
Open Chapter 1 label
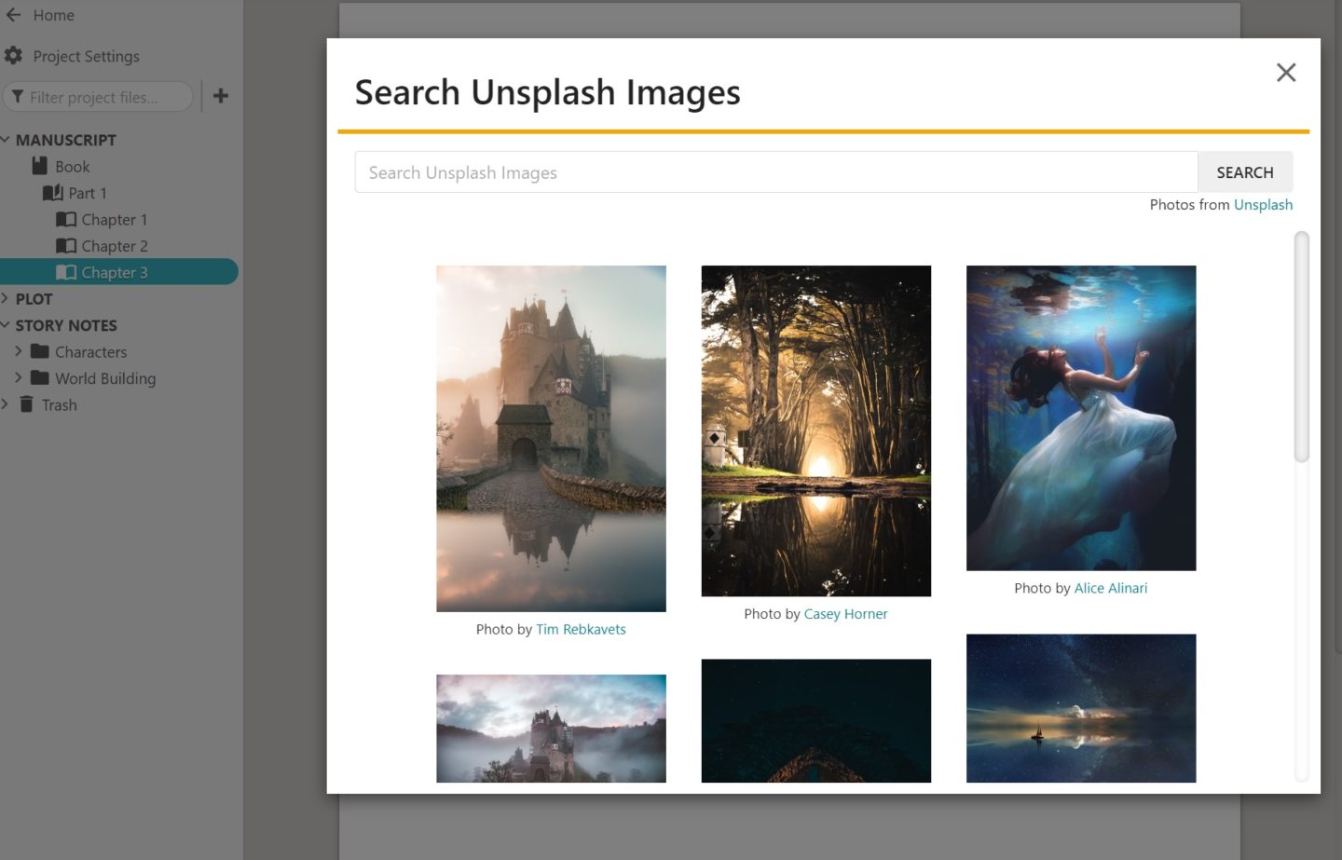click(x=115, y=220)
